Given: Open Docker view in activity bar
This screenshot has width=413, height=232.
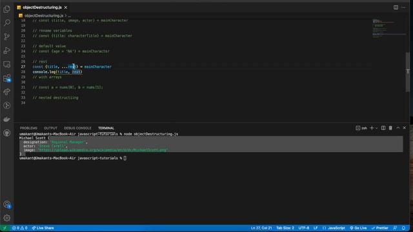Looking at the screenshot, I should click(7, 119).
